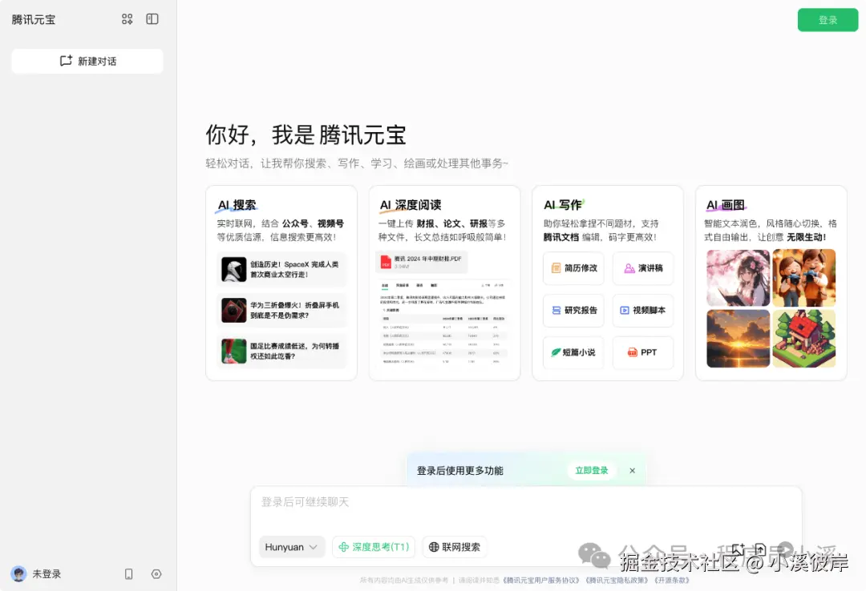Choose the PPT writing template
This screenshot has width=866, height=591.
coord(643,352)
